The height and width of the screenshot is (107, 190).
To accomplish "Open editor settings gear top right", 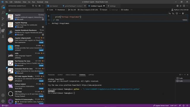I will click(178, 6).
